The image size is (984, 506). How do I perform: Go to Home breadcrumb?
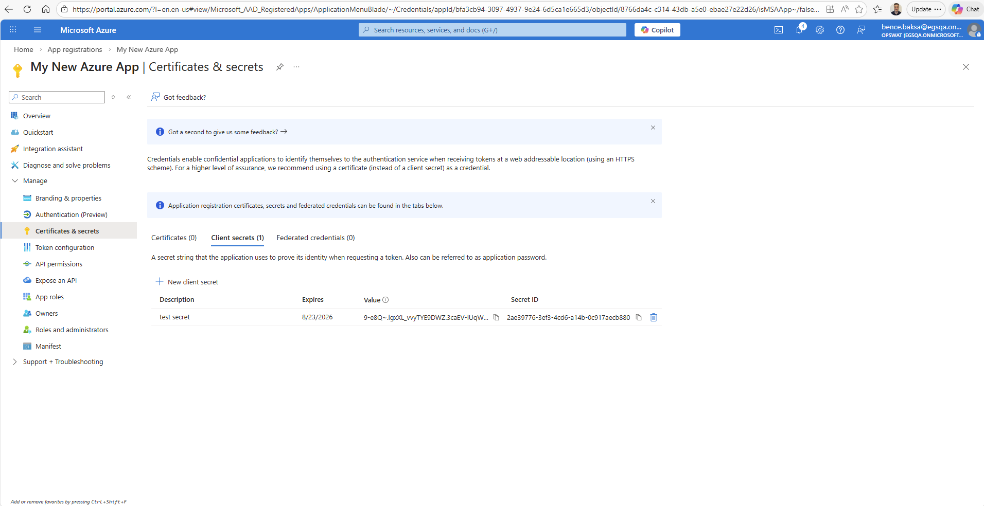click(x=24, y=49)
